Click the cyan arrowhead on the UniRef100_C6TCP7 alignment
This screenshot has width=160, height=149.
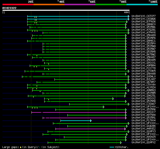click(129, 16)
